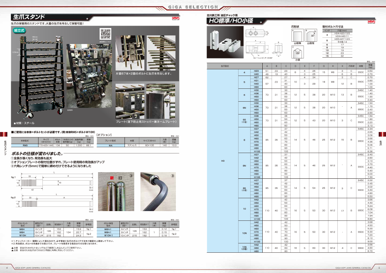Select the W10H-1 single bolt cell
The image size is (386, 273).
[x=108, y=235]
